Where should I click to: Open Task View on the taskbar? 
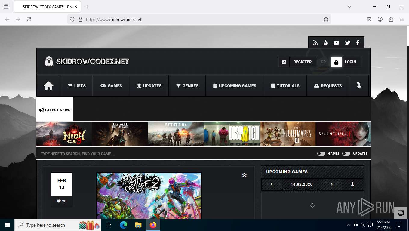[x=108, y=225]
